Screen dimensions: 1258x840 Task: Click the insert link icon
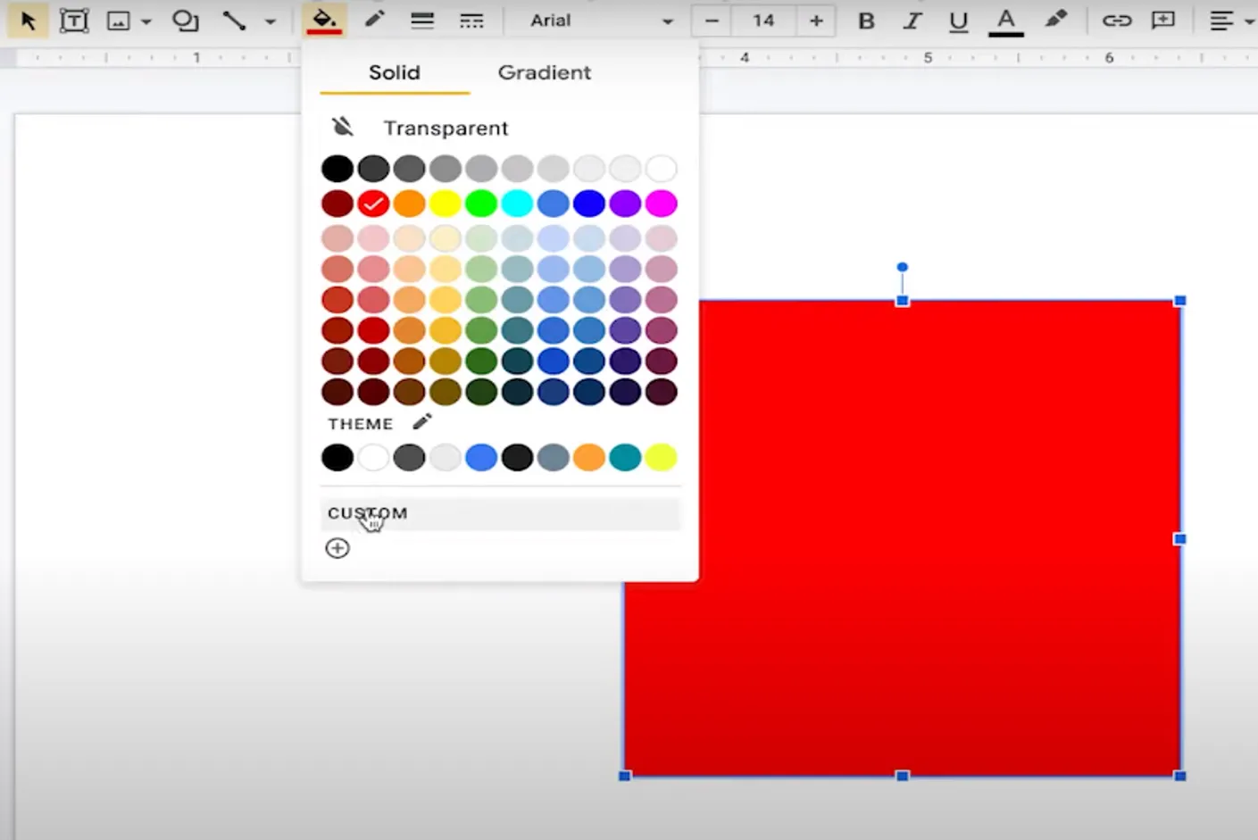(x=1116, y=20)
